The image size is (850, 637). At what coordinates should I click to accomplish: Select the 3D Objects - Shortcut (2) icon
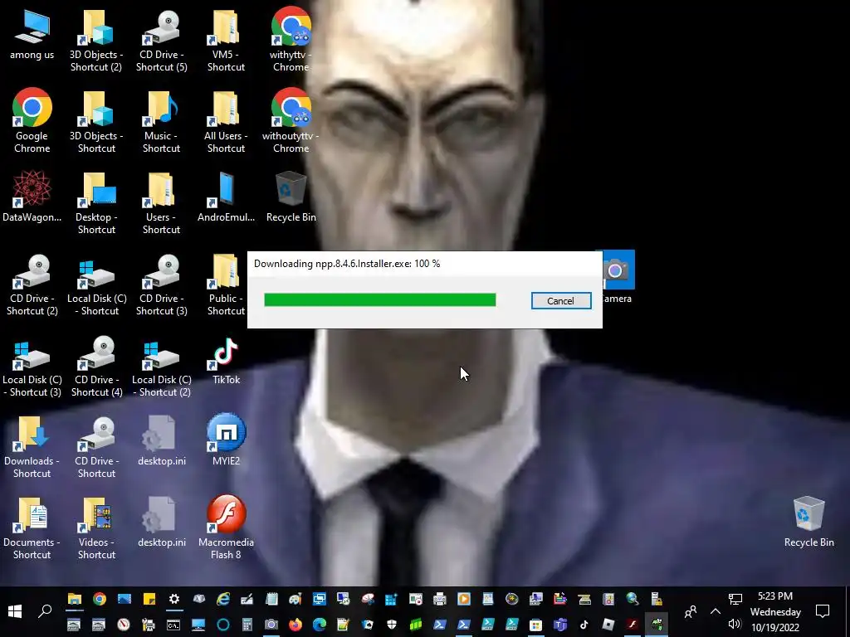[96, 39]
